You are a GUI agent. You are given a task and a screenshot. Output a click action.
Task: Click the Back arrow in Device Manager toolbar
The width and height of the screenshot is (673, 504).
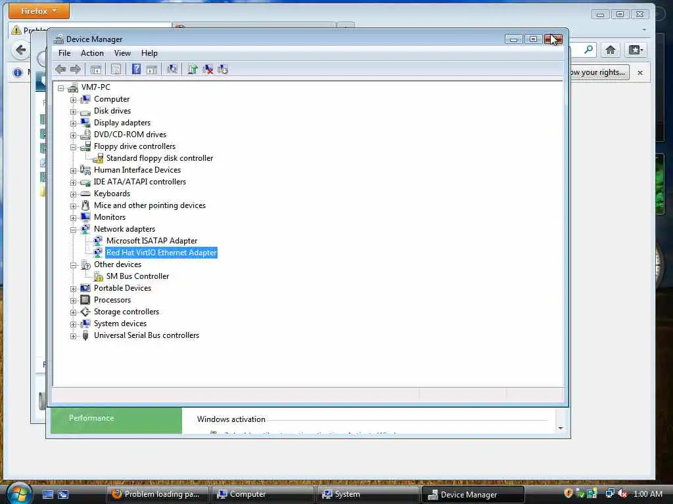[60, 69]
